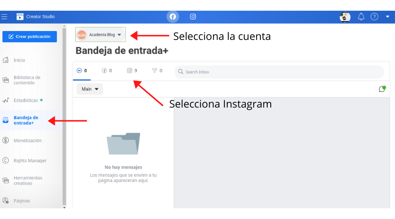395x219 pixels.
Task: Open Herramientas creativas in the sidebar
Action: (28, 181)
